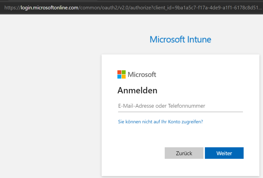Click the input underline below the email field
Viewport: 263px width, 178px height.
pos(180,111)
